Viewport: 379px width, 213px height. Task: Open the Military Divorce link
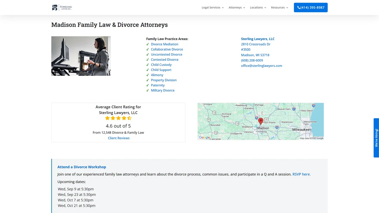pyautogui.click(x=163, y=90)
